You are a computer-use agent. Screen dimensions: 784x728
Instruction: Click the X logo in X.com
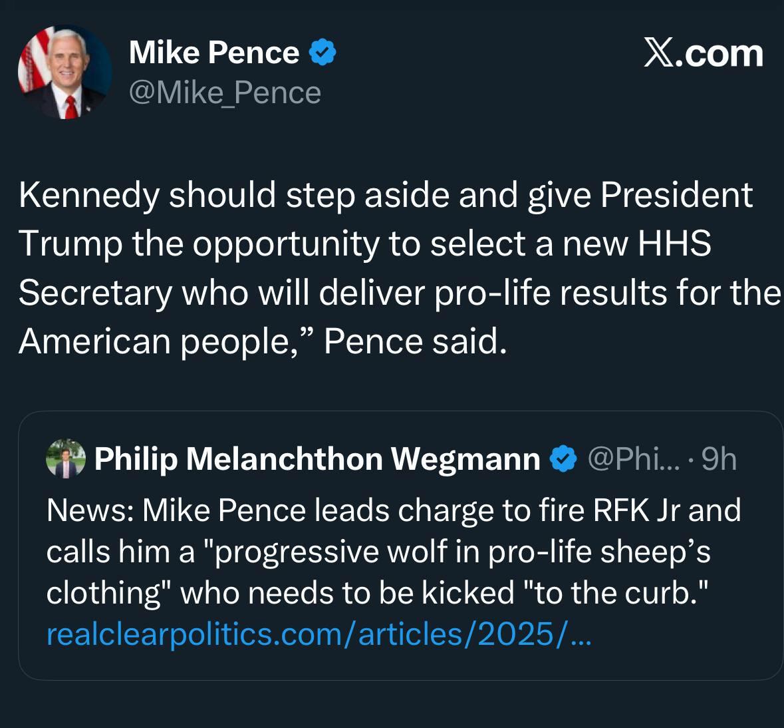658,53
